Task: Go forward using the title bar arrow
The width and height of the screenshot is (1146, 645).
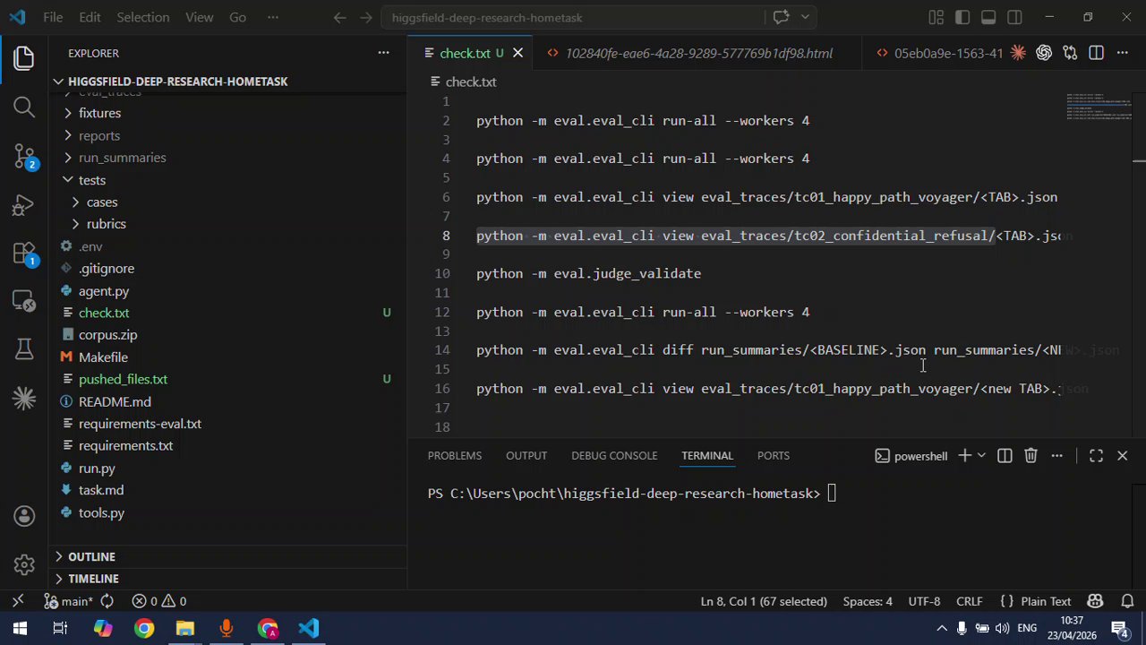Action: click(x=365, y=17)
